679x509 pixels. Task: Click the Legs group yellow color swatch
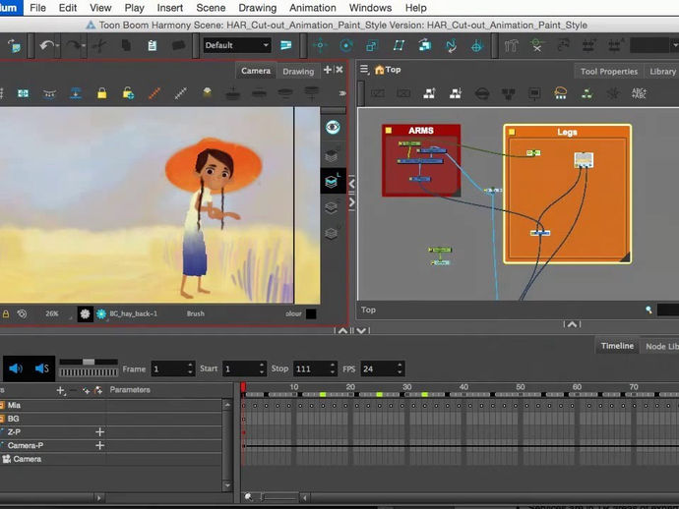point(512,132)
